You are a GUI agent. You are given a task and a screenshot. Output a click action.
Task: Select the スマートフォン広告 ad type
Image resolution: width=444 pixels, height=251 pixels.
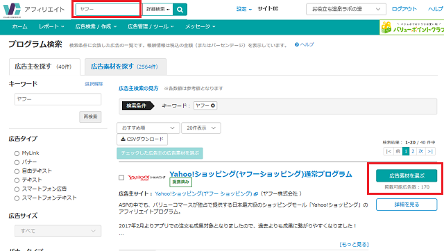click(x=17, y=189)
